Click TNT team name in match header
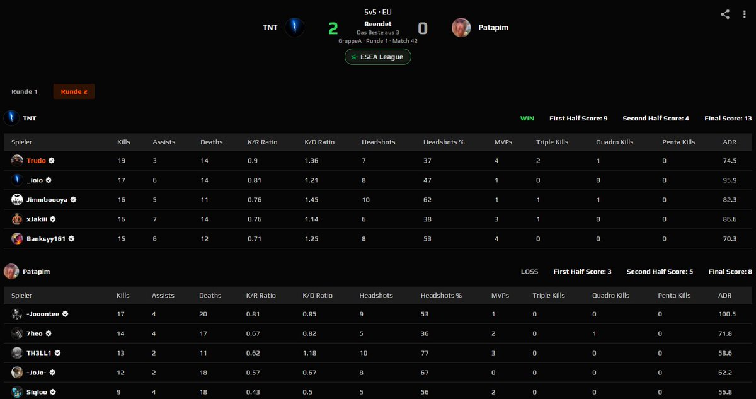Screen dimensions: 756x399 point(270,28)
